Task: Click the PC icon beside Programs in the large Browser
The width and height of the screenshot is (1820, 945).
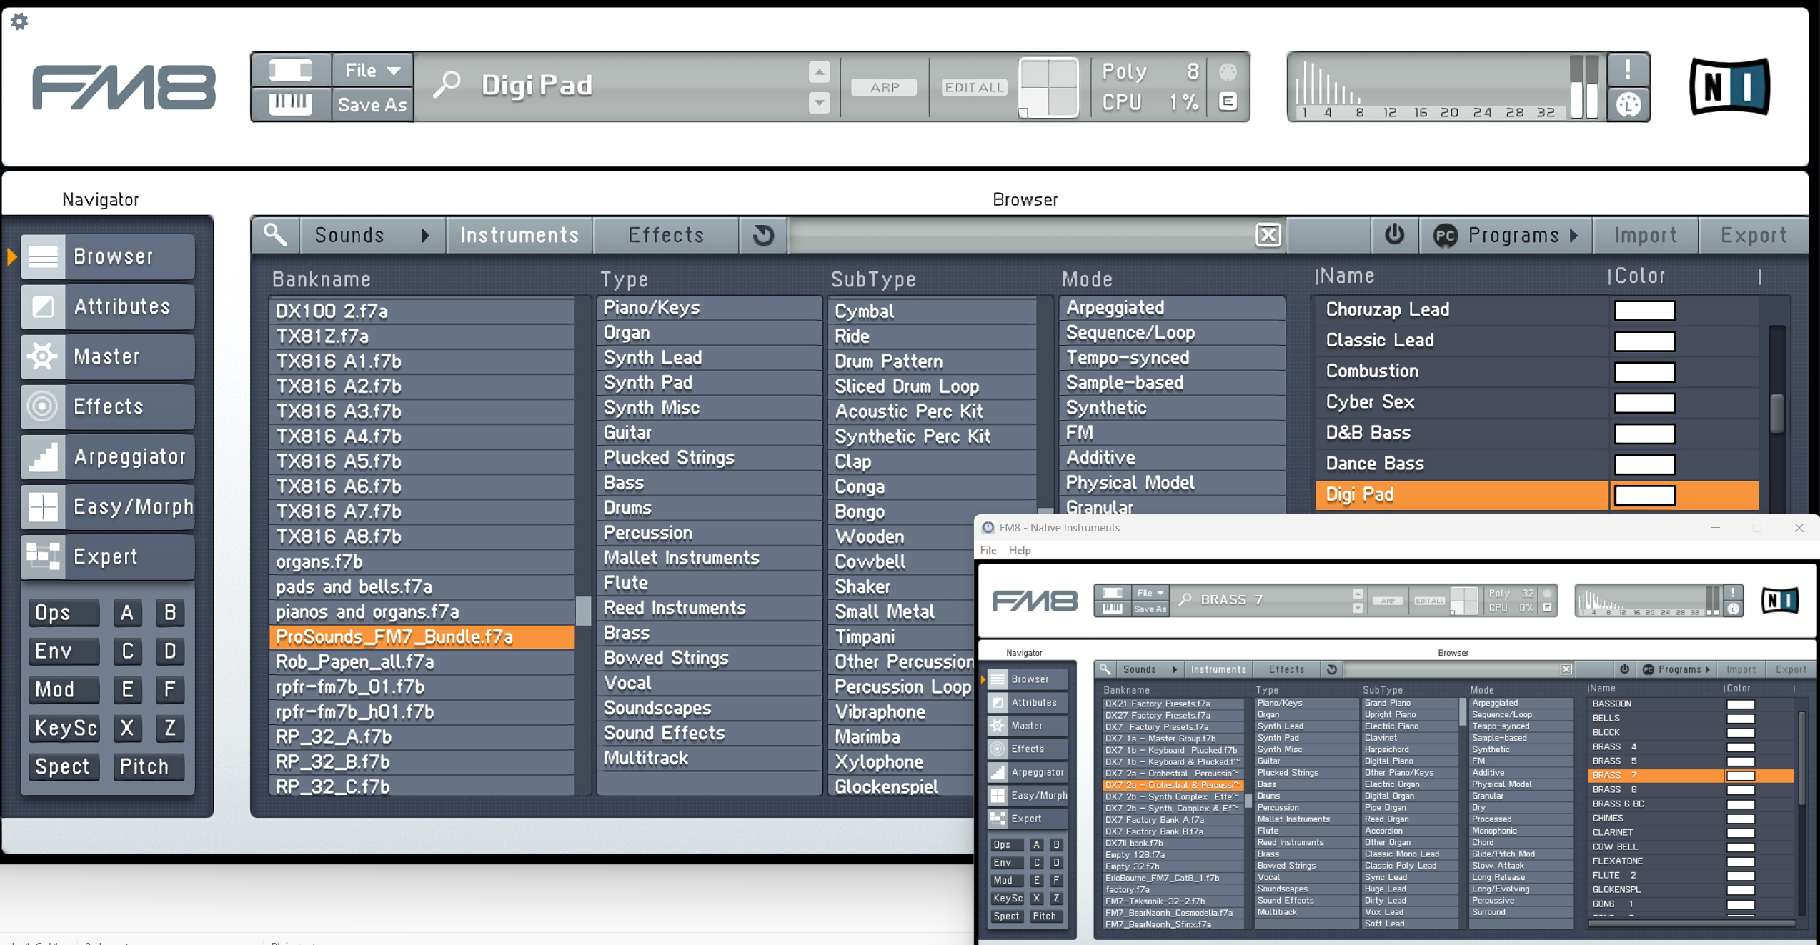Action: click(x=1446, y=236)
